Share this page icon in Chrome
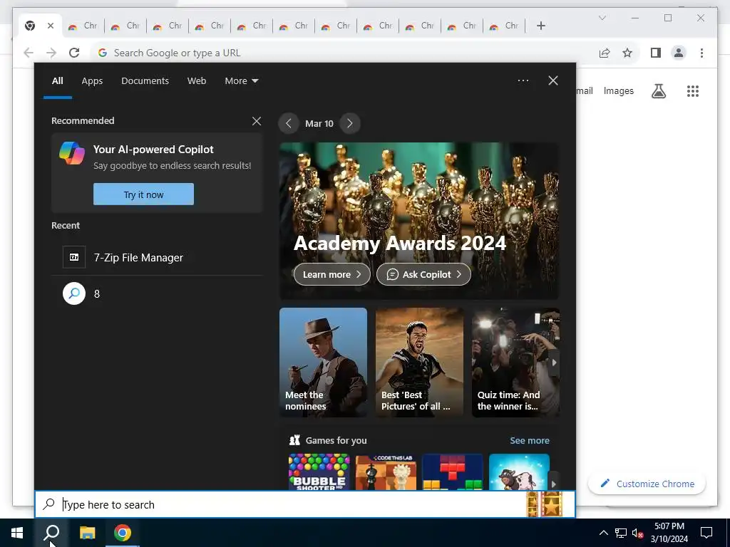The image size is (730, 547). click(605, 53)
